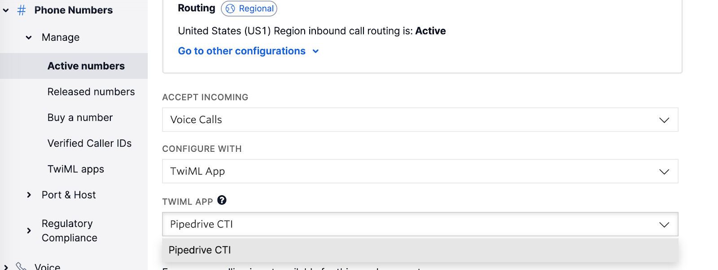
Task: Open Active numbers in the sidebar
Action: [86, 66]
